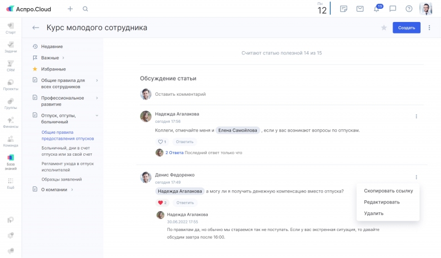Collapse the Отпуск, отгулы, больничный section

[x=97, y=116]
